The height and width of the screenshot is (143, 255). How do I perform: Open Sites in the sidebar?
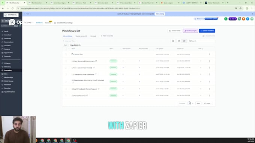[6, 74]
